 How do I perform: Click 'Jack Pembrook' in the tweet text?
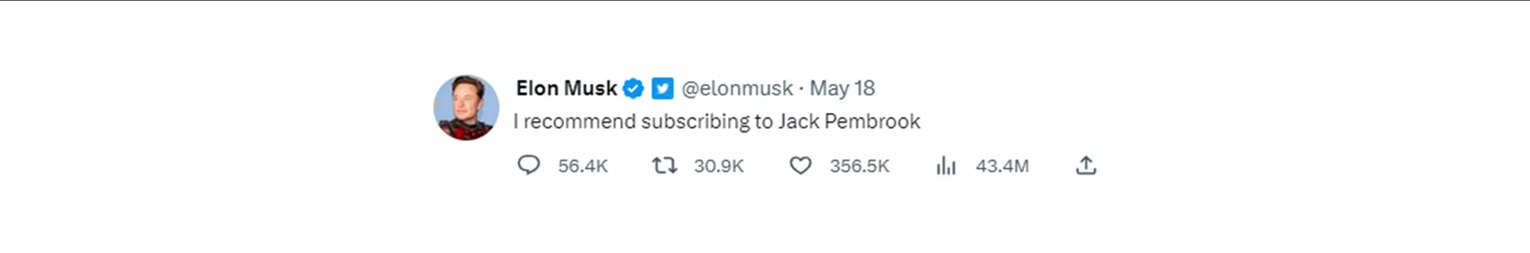click(849, 122)
